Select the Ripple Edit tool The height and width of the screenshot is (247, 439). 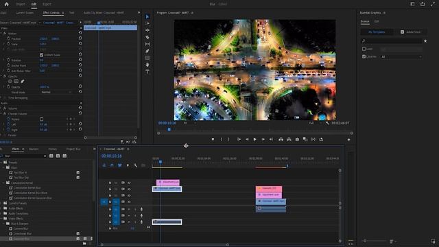click(147, 30)
